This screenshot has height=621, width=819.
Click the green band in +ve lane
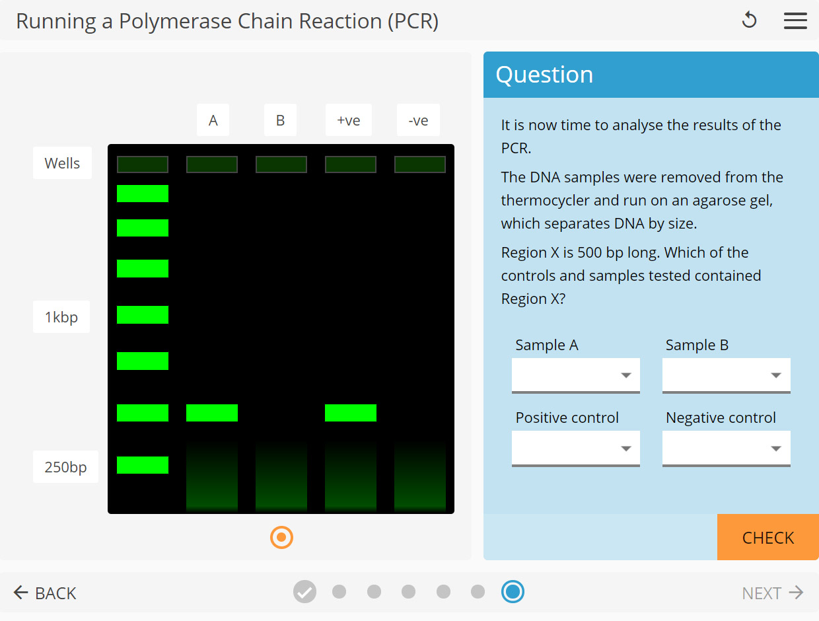pyautogui.click(x=351, y=413)
